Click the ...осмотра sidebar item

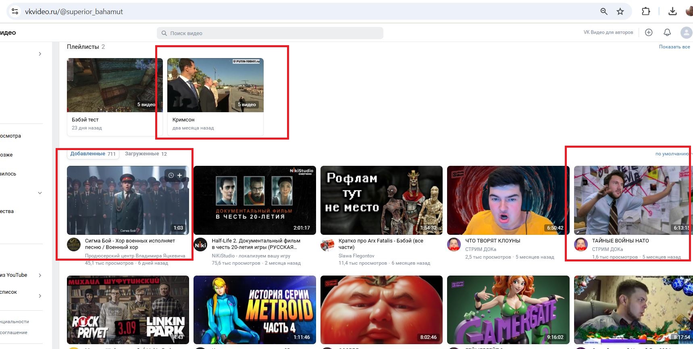[x=10, y=136]
